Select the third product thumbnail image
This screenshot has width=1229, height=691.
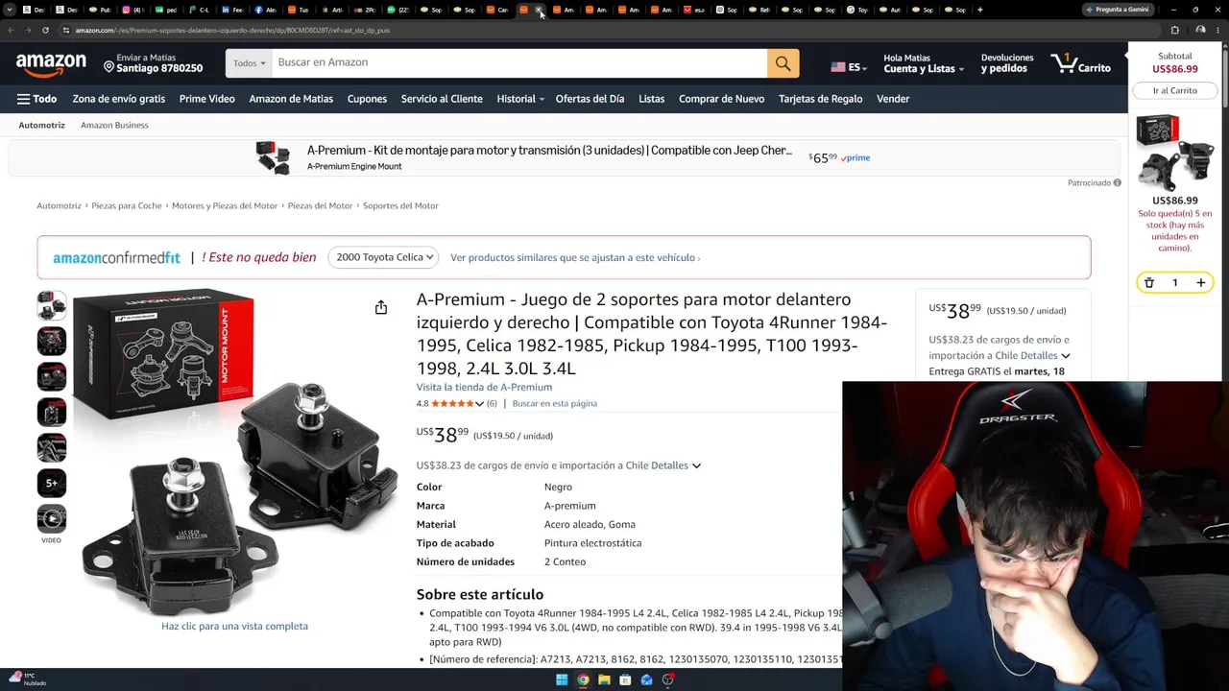coord(52,376)
